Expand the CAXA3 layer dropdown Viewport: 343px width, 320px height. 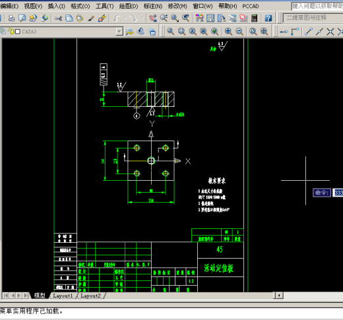click(119, 32)
